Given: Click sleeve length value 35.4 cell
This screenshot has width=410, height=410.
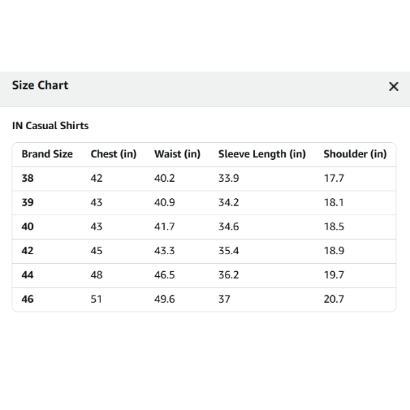Looking at the screenshot, I should (229, 251).
